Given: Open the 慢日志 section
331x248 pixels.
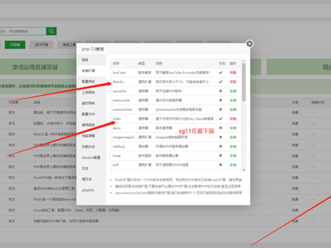Looking at the screenshot, I should click(x=91, y=179).
